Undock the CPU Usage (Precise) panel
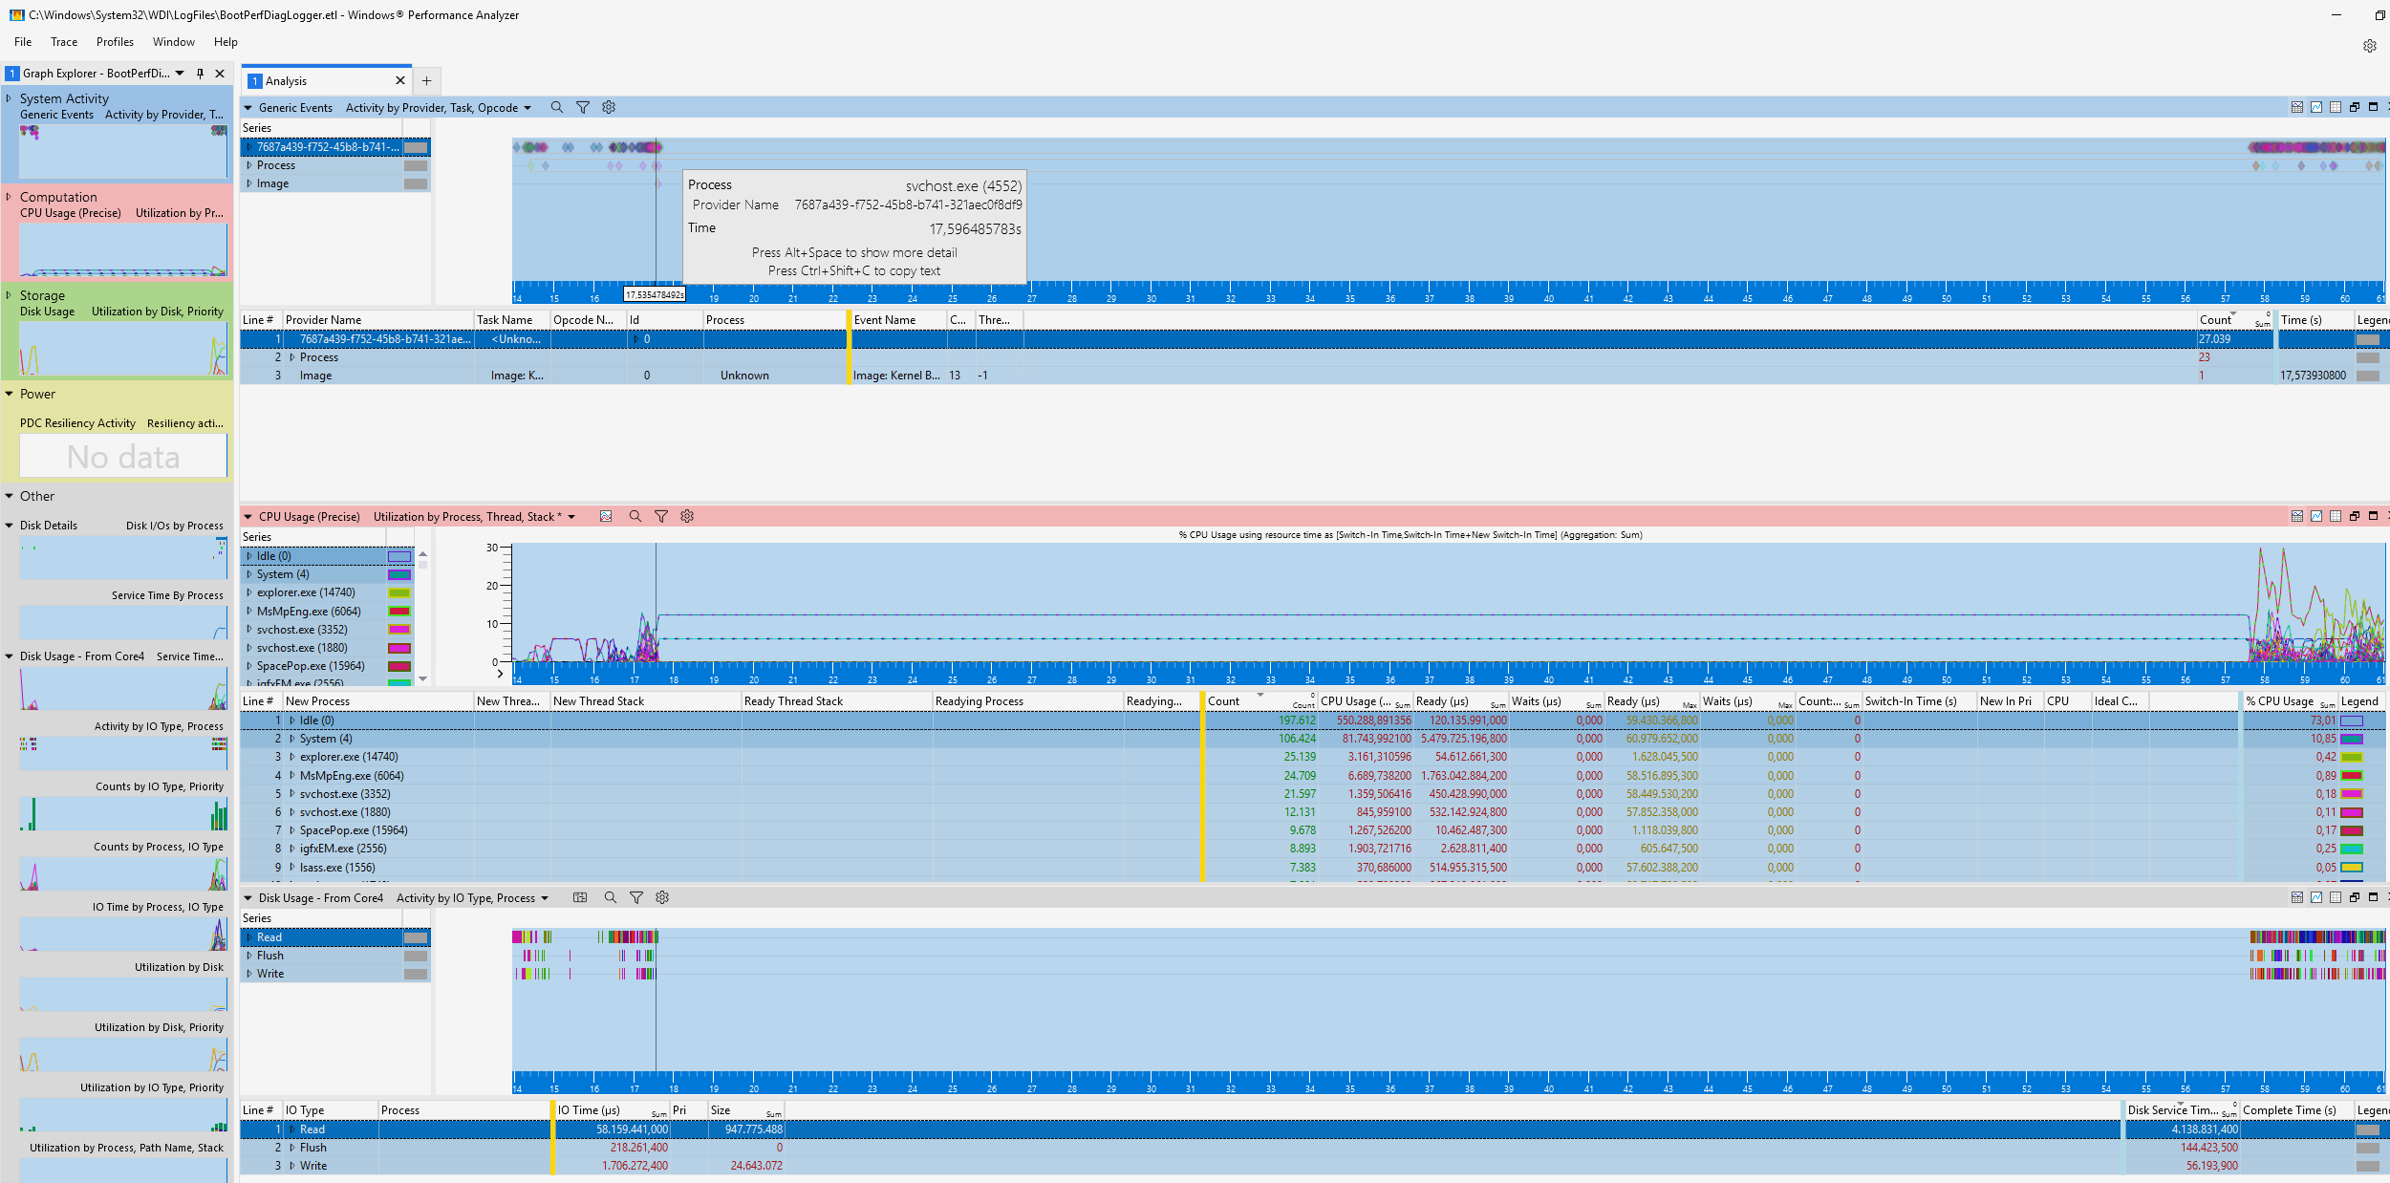 pos(2355,517)
